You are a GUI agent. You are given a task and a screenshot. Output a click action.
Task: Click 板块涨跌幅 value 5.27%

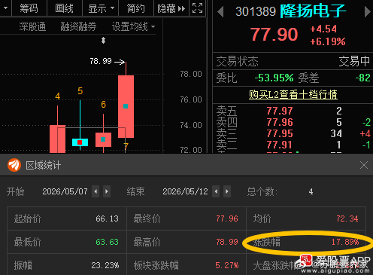[x=227, y=265]
